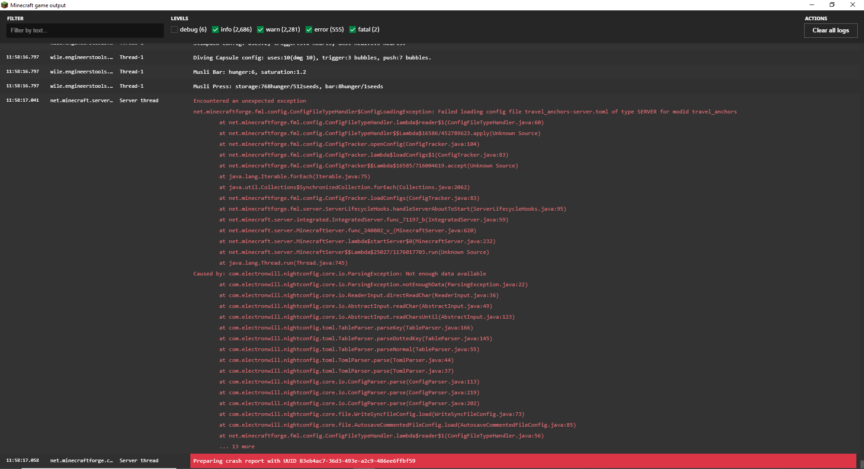Image resolution: width=864 pixels, height=469 pixels.
Task: Click the vertical scrollbar thumb at bottom right
Action: pyautogui.click(x=861, y=464)
